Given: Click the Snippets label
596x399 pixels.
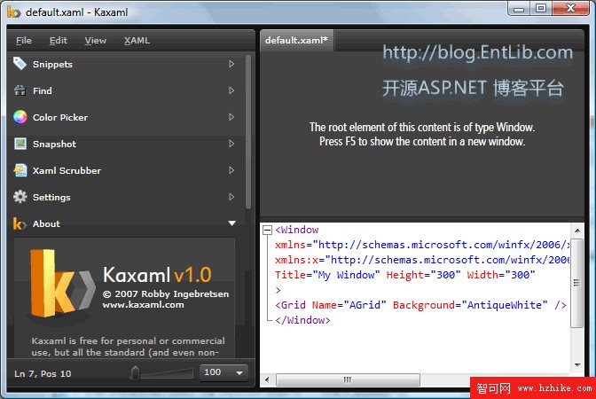Looking at the screenshot, I should (x=52, y=64).
